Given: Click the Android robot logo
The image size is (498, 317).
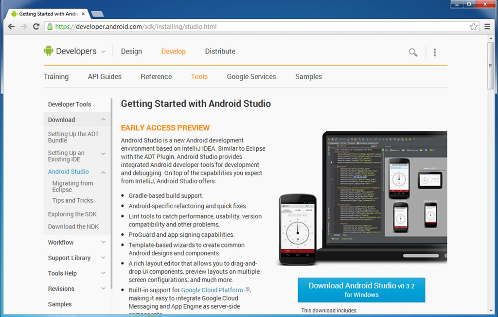Looking at the screenshot, I should pyautogui.click(x=49, y=51).
